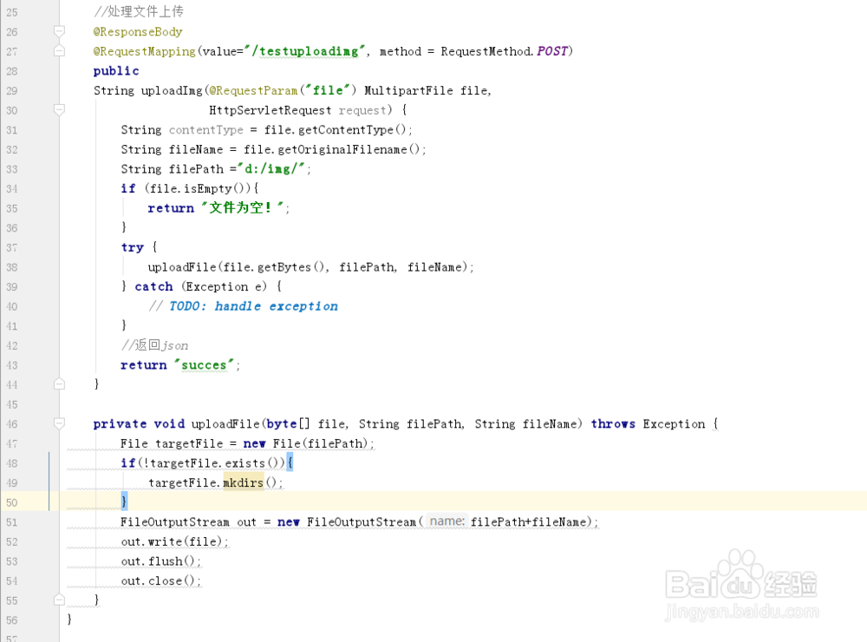Click the try keyword on line 37

click(x=132, y=247)
